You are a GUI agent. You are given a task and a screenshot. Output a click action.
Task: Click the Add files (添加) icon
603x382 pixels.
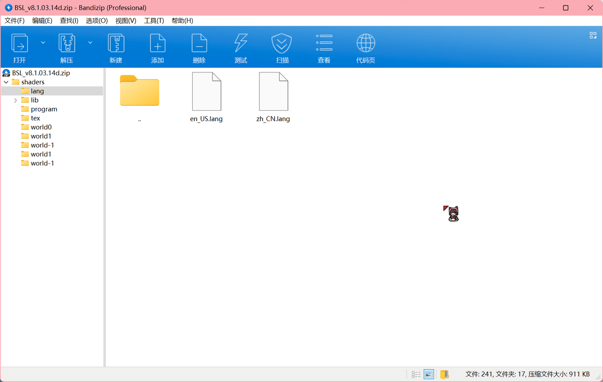click(x=157, y=43)
